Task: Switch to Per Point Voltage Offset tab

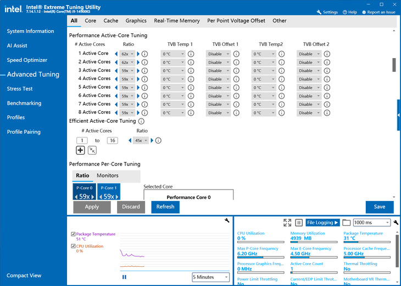Action: (x=236, y=21)
